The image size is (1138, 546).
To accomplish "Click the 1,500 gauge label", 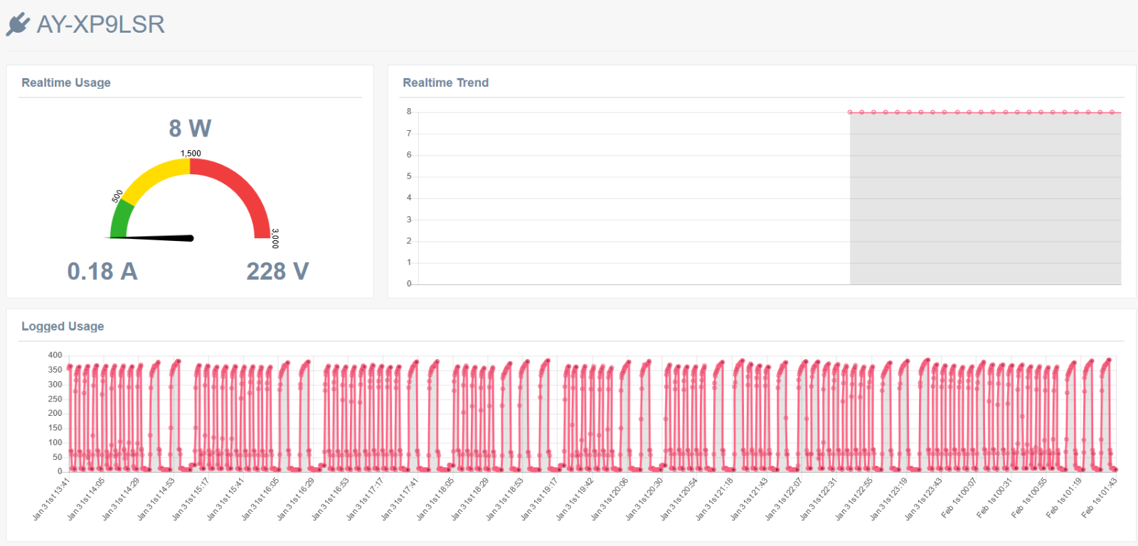I will coord(191,153).
